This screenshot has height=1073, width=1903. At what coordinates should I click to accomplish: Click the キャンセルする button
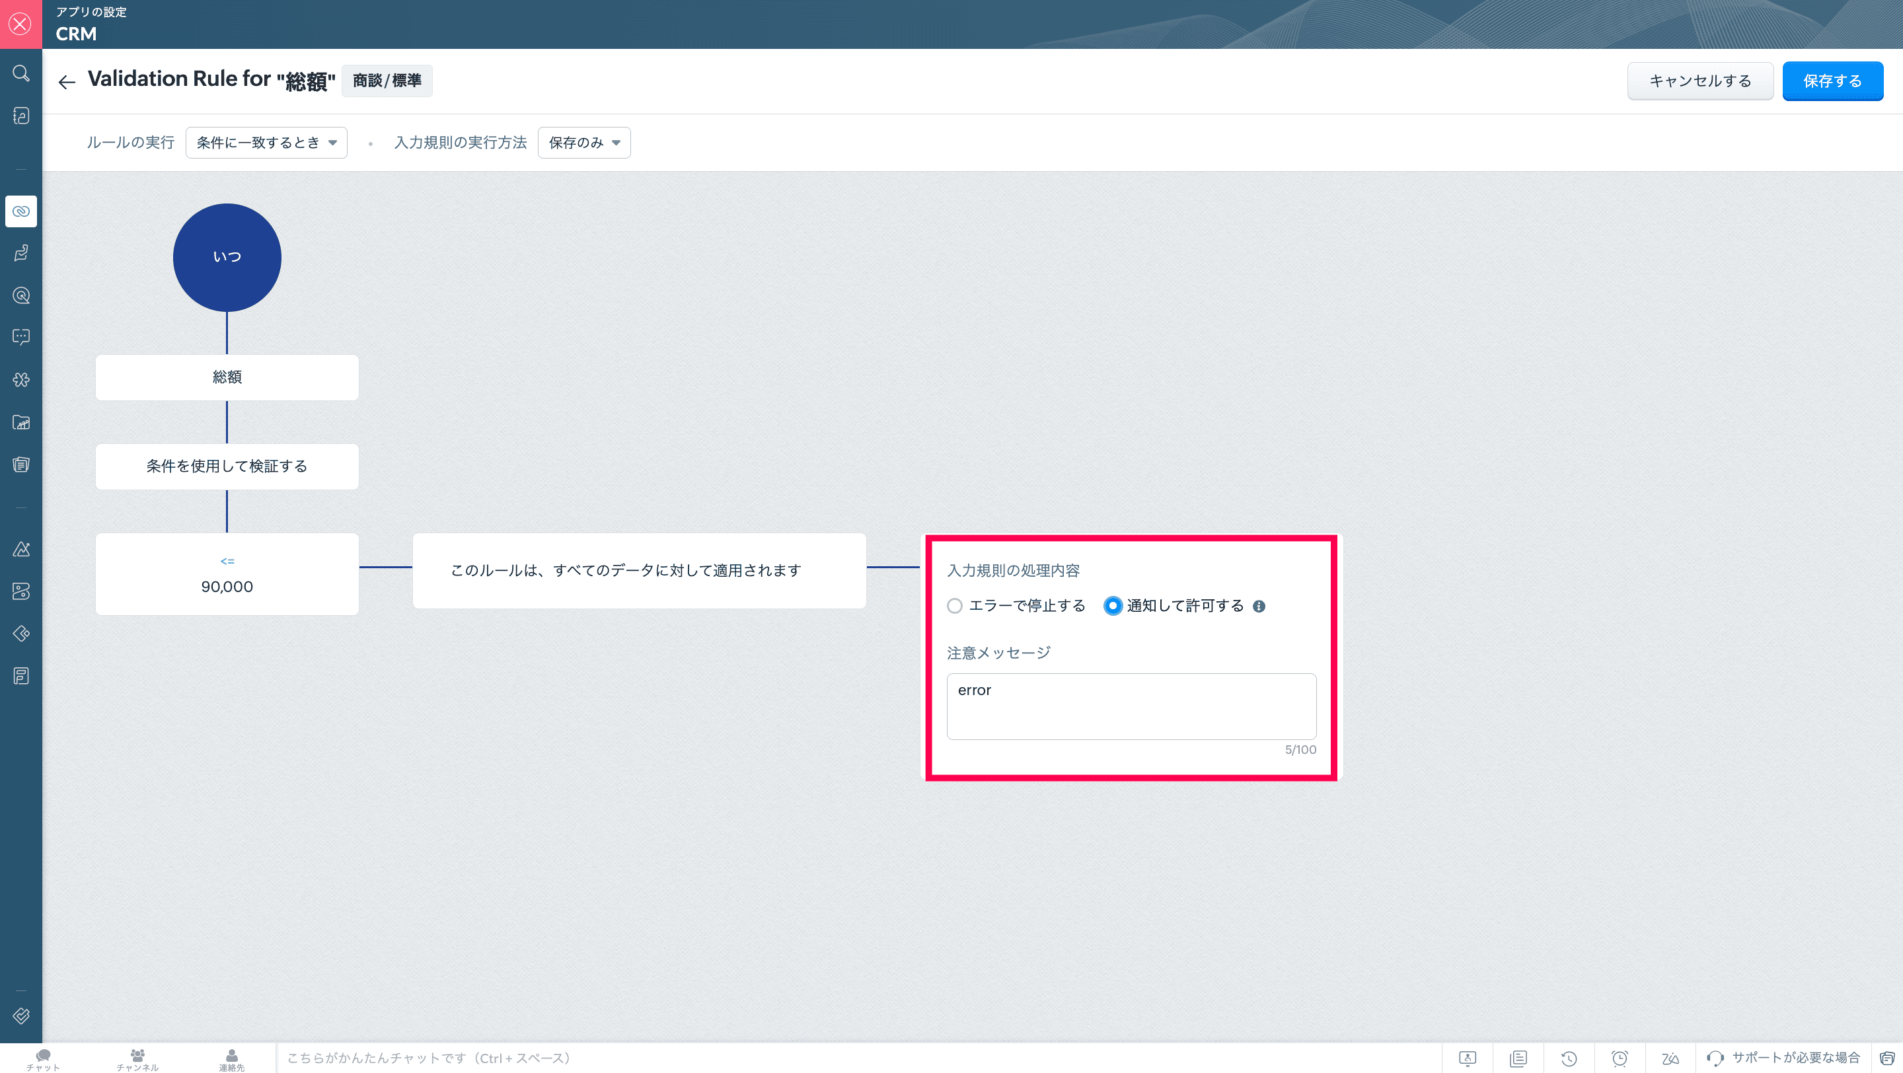1700,81
